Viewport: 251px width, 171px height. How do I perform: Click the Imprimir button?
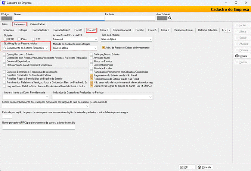click(x=242, y=56)
